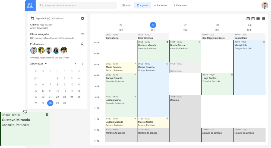Open Duarte Souza consulta appointment

185,51
